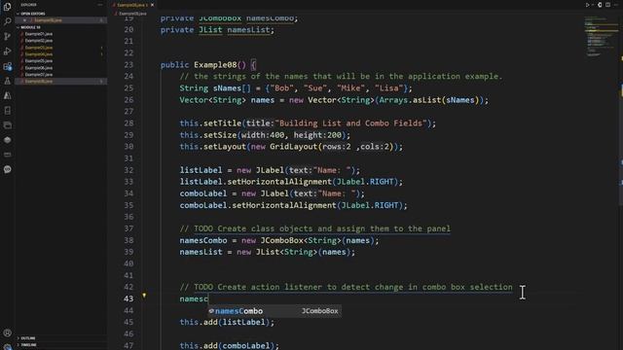This screenshot has width=623, height=350.
Task: Click the "Building List and Combo Fields" string
Action: 350,123
